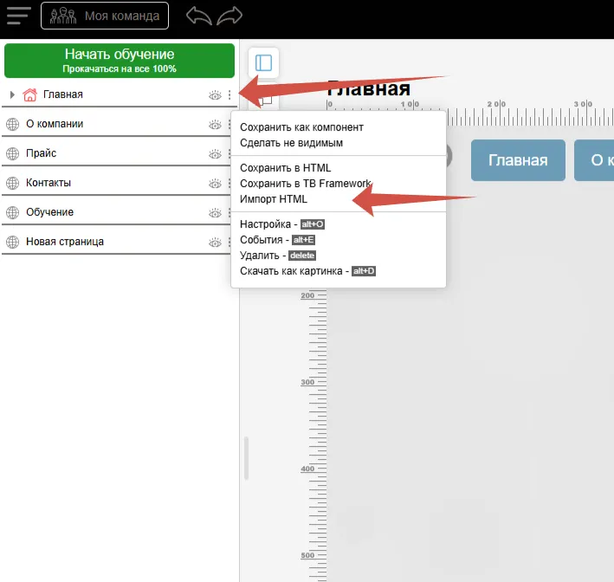The height and width of the screenshot is (582, 614).
Task: Click the blue Главная canvas button
Action: [518, 160]
